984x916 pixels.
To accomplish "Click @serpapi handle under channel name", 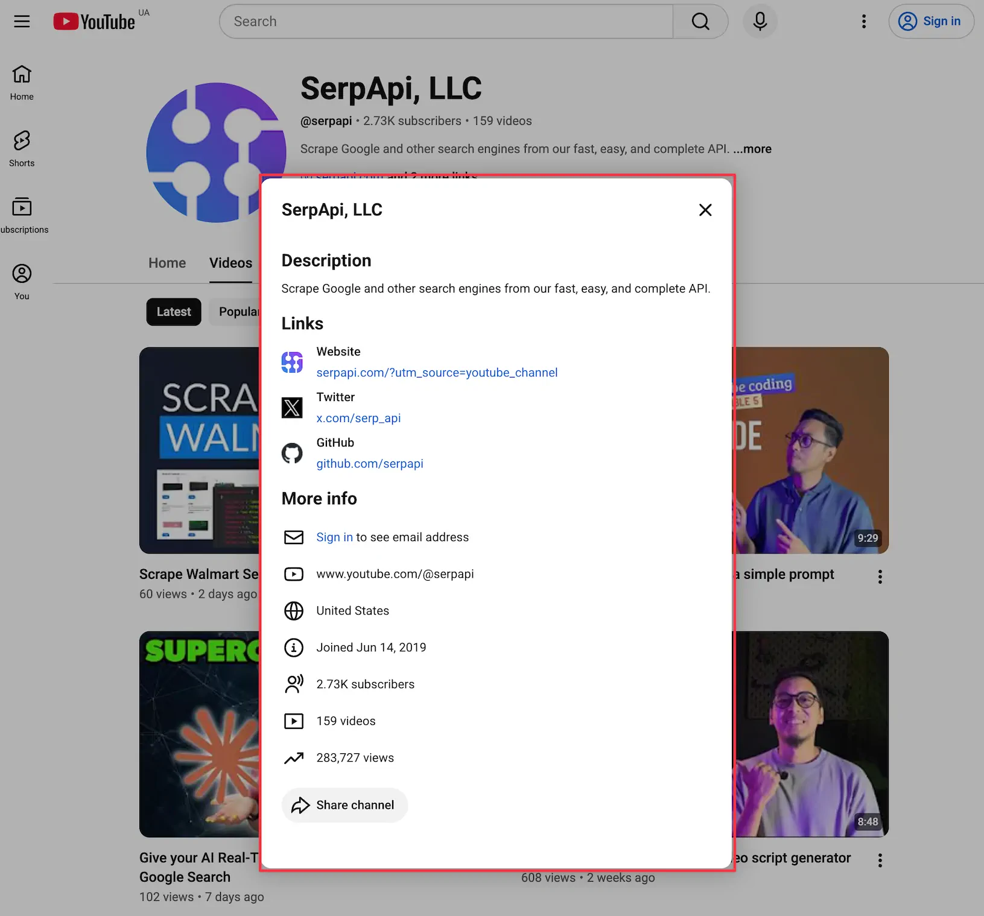I will coord(326,121).
